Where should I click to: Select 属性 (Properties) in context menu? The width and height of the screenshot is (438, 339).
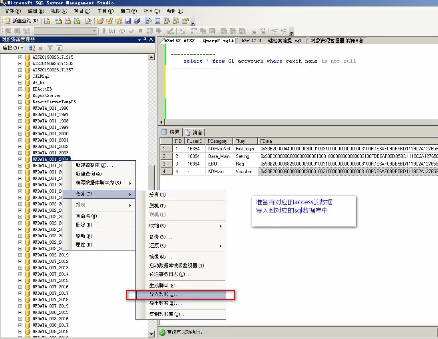point(84,245)
